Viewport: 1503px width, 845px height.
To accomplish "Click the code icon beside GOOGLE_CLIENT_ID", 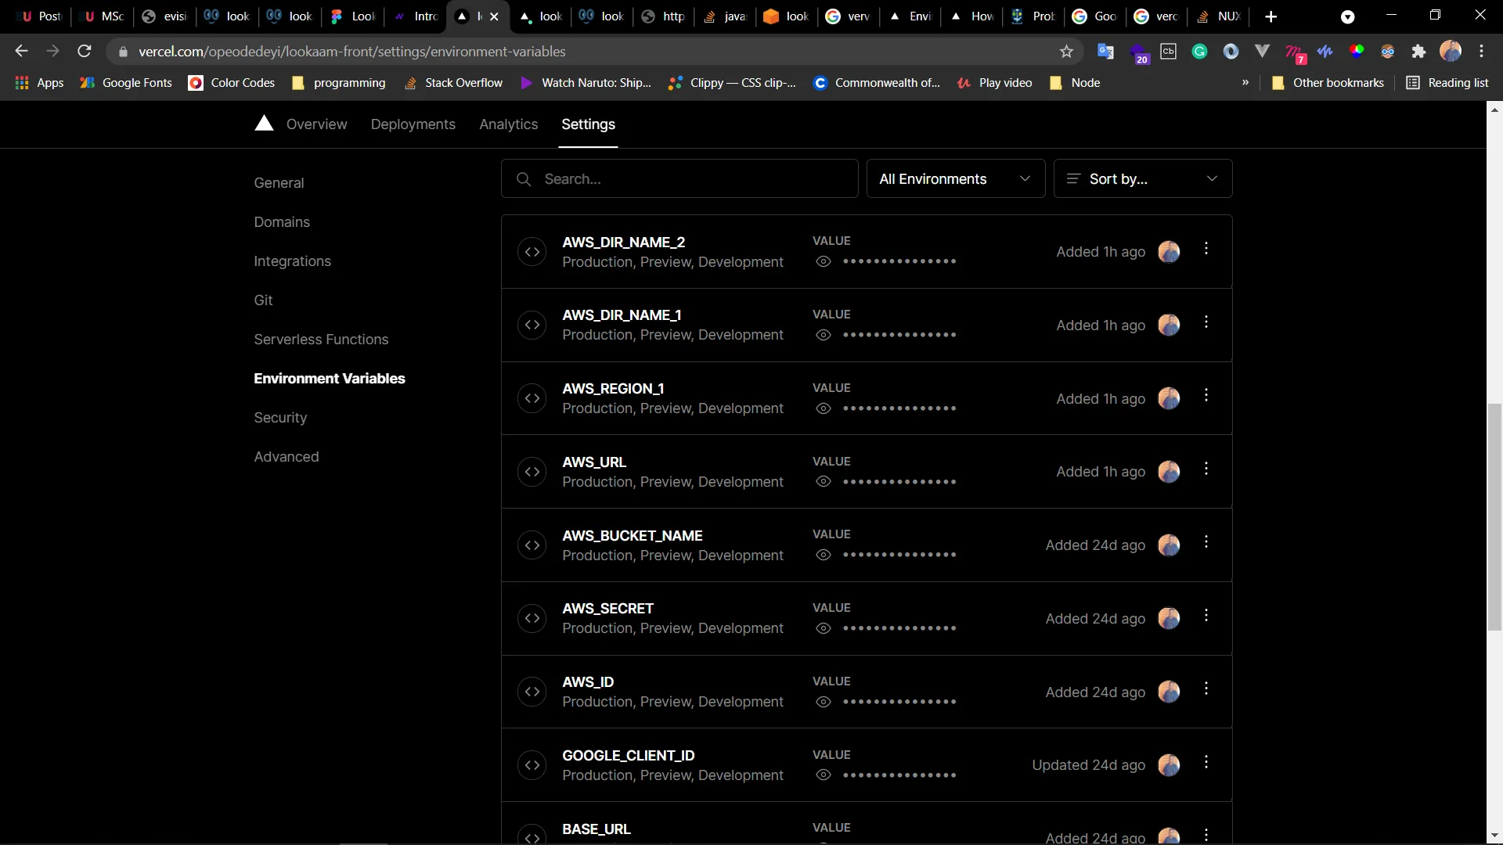I will click(x=532, y=765).
